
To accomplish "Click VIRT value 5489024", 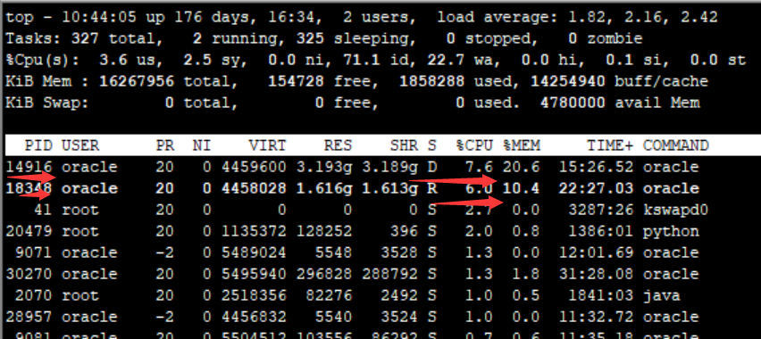I will [254, 252].
